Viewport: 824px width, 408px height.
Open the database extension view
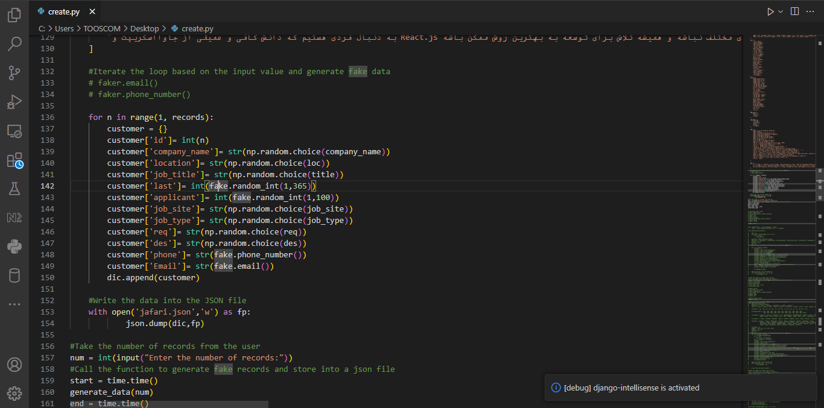click(14, 275)
